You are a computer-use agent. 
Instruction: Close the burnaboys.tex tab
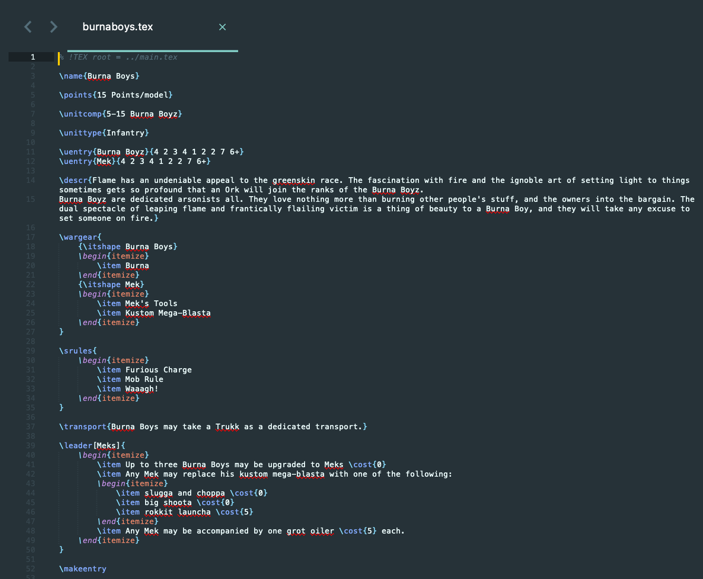pyautogui.click(x=222, y=27)
